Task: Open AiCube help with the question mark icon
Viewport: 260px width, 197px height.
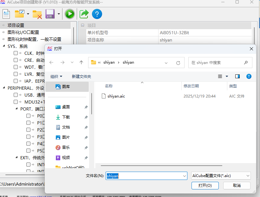Action: [x=97, y=14]
